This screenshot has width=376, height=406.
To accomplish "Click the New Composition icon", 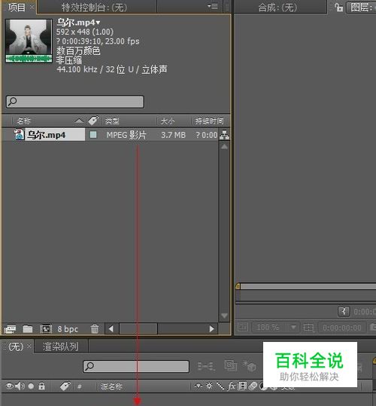I will point(46,329).
